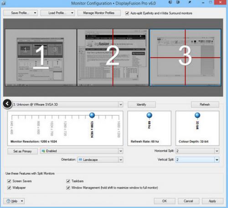Click the Refresh button
228x208 pixels.
(x=205, y=104)
